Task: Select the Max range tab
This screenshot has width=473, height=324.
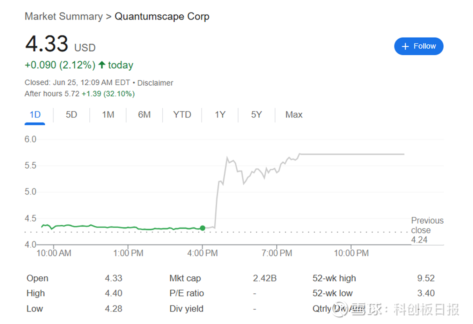Action: click(x=294, y=115)
